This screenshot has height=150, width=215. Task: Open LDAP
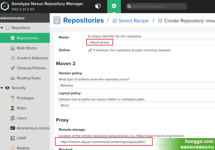tap(22, 138)
